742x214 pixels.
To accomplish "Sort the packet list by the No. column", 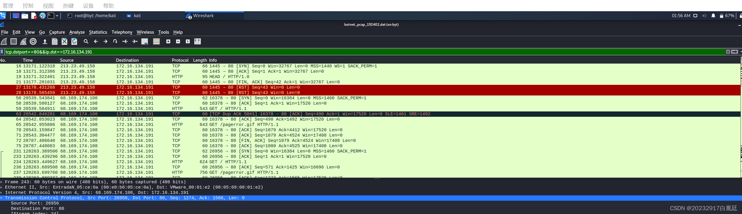I will [11, 60].
